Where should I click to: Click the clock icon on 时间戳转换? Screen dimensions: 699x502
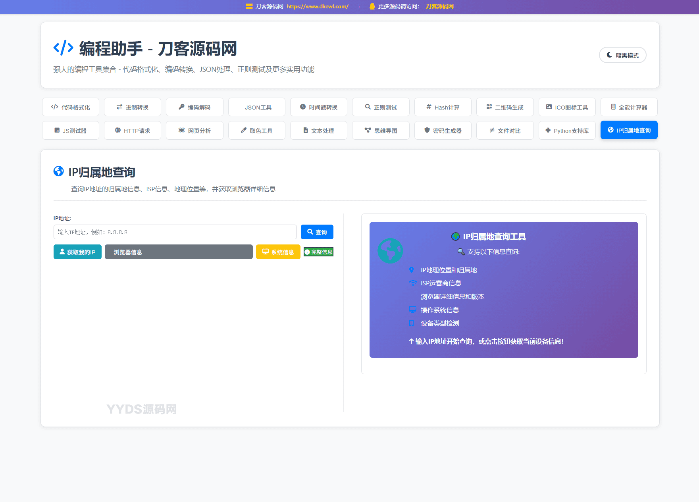click(303, 107)
